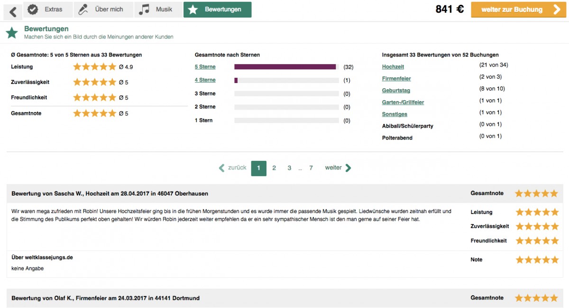Image resolution: width=569 pixels, height=308 pixels.
Task: Click the green star next to Bewertungen heading
Action: click(12, 33)
